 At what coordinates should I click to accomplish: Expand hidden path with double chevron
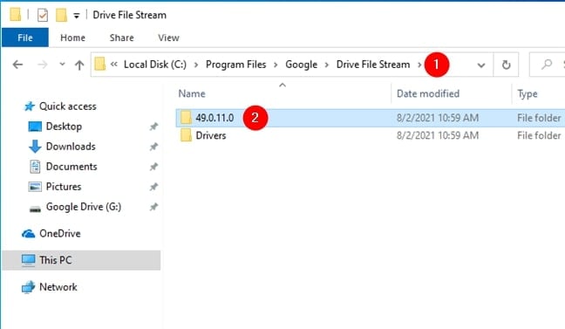coord(114,65)
